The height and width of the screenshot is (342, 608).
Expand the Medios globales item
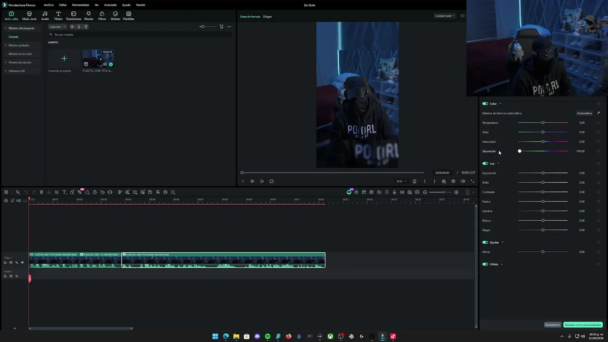[6, 45]
